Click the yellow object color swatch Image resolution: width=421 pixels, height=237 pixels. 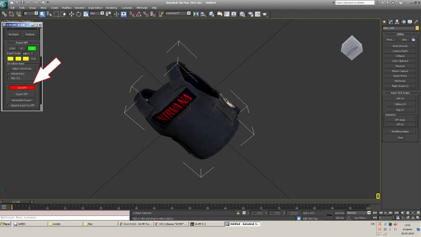tap(417, 27)
